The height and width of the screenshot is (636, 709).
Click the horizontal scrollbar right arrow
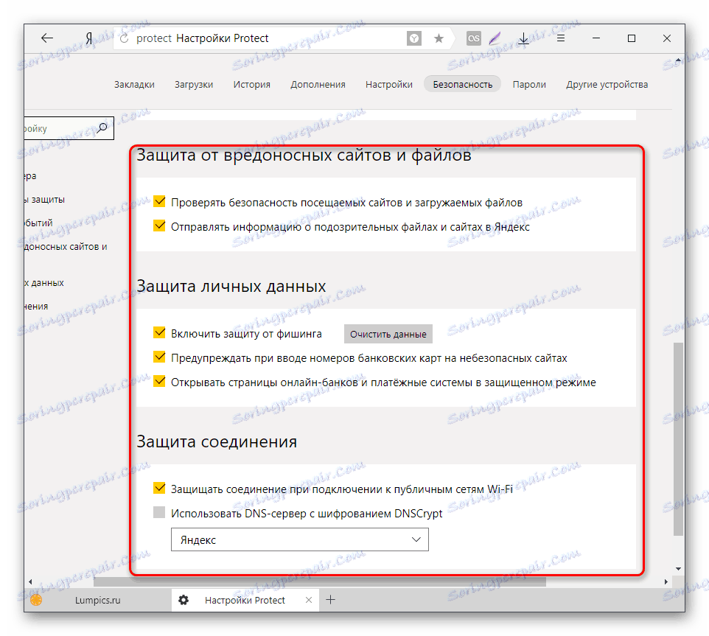(x=666, y=581)
